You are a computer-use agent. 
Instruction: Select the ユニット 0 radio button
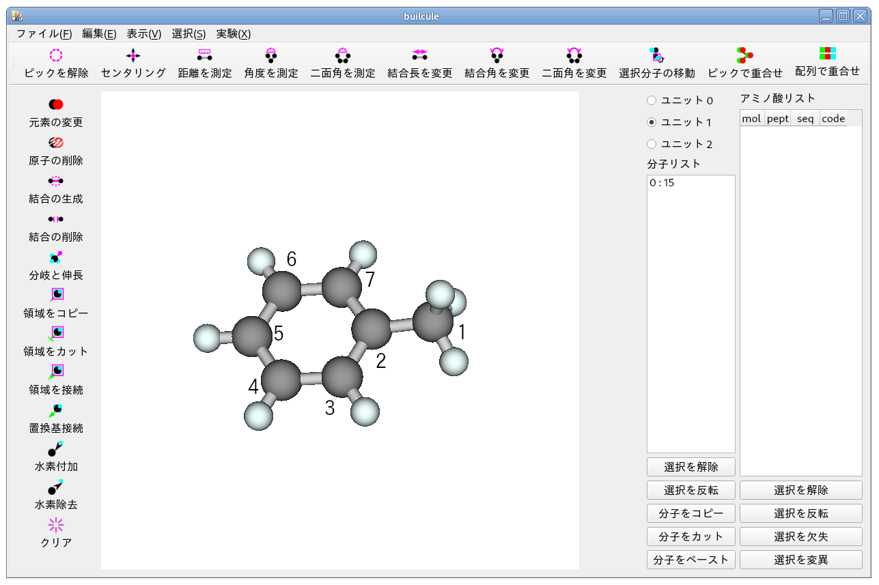coord(652,100)
